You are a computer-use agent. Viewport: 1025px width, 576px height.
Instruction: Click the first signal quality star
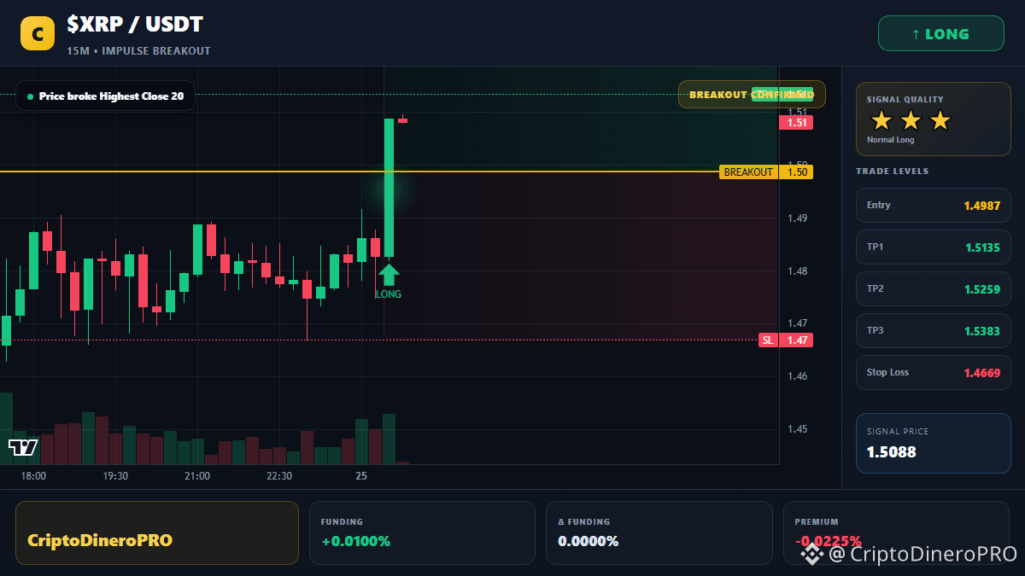pos(881,120)
